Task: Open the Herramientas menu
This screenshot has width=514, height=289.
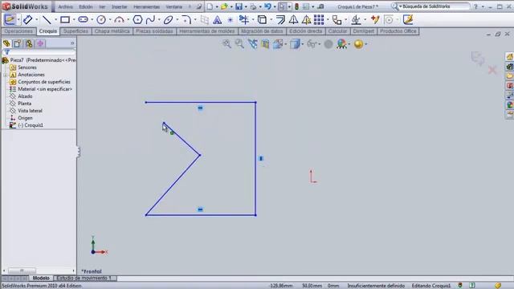Action: coord(146,6)
